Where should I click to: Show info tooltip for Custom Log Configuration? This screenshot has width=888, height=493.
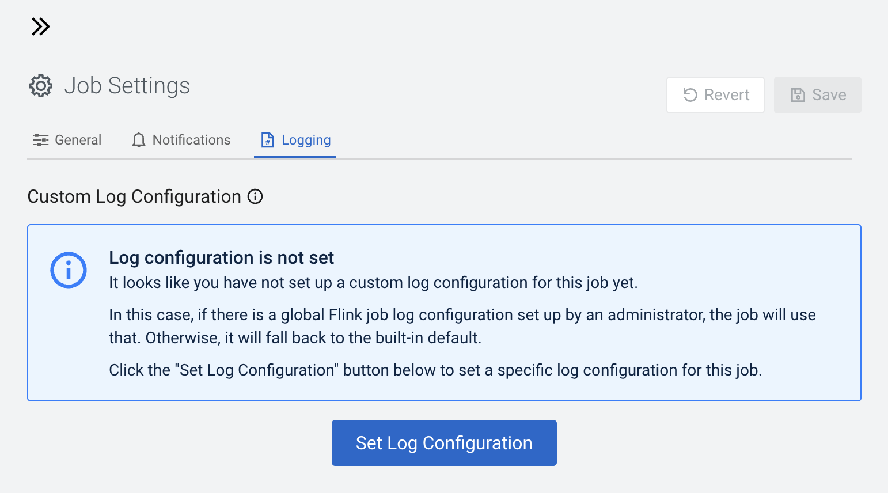pyautogui.click(x=255, y=197)
